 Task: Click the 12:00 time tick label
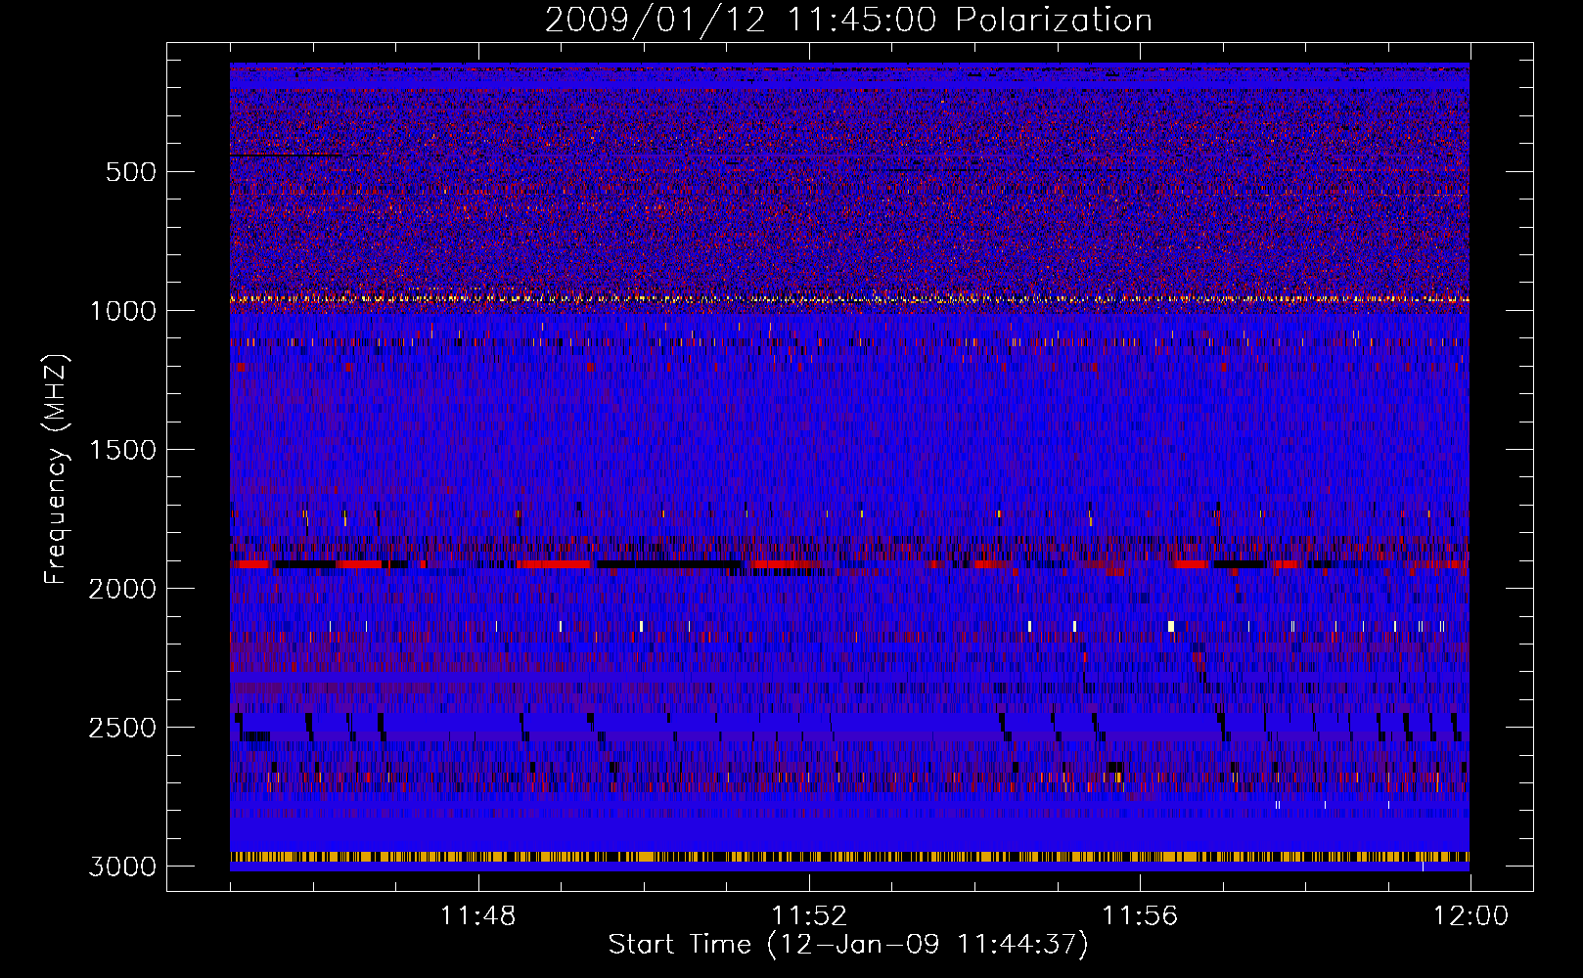pos(1470,916)
